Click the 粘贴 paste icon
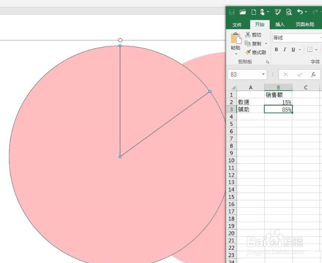The width and height of the screenshot is (322, 263). [236, 38]
